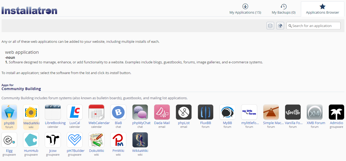Choose the Dada Mail app icon

coord(162,112)
